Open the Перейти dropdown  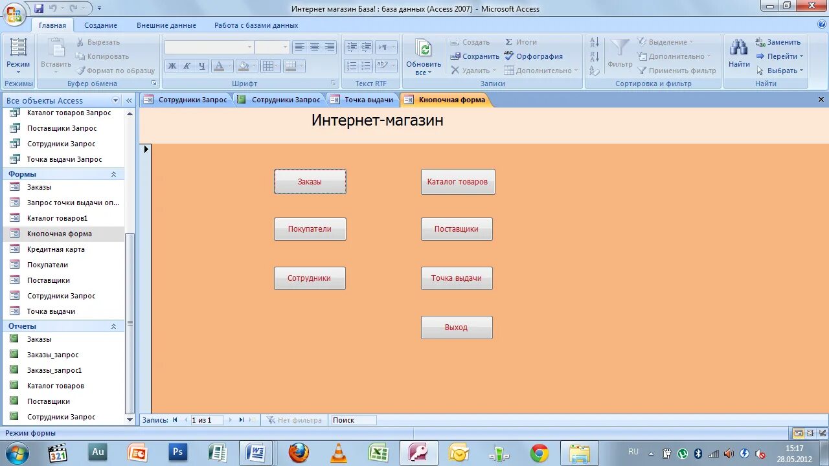[x=780, y=56]
